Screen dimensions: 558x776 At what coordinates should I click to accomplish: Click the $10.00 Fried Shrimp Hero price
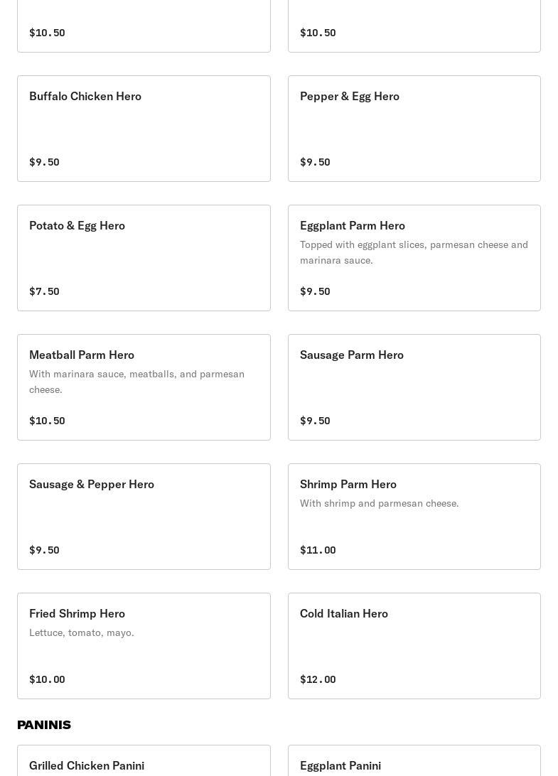pyautogui.click(x=47, y=679)
